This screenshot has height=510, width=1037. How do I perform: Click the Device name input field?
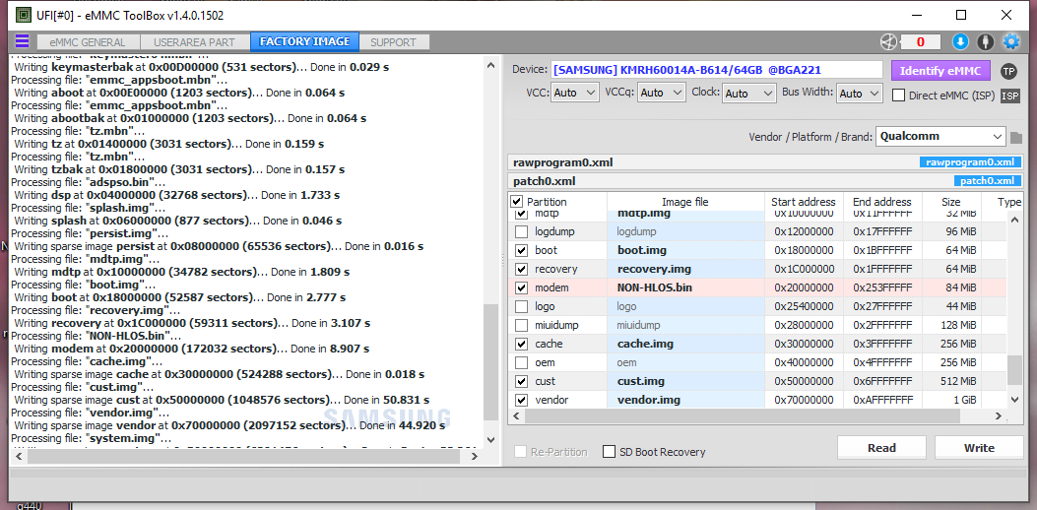pyautogui.click(x=717, y=70)
